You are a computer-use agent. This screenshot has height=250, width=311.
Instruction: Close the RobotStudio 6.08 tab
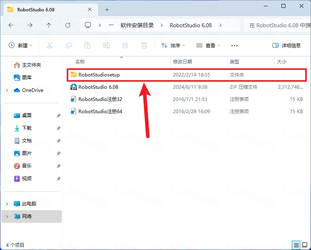[x=89, y=9]
